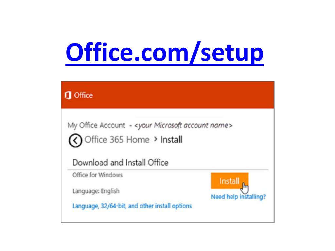This screenshot has height=251, width=335.
Task: Click the breadcrumb chevron before Install
Action: pyautogui.click(x=155, y=139)
